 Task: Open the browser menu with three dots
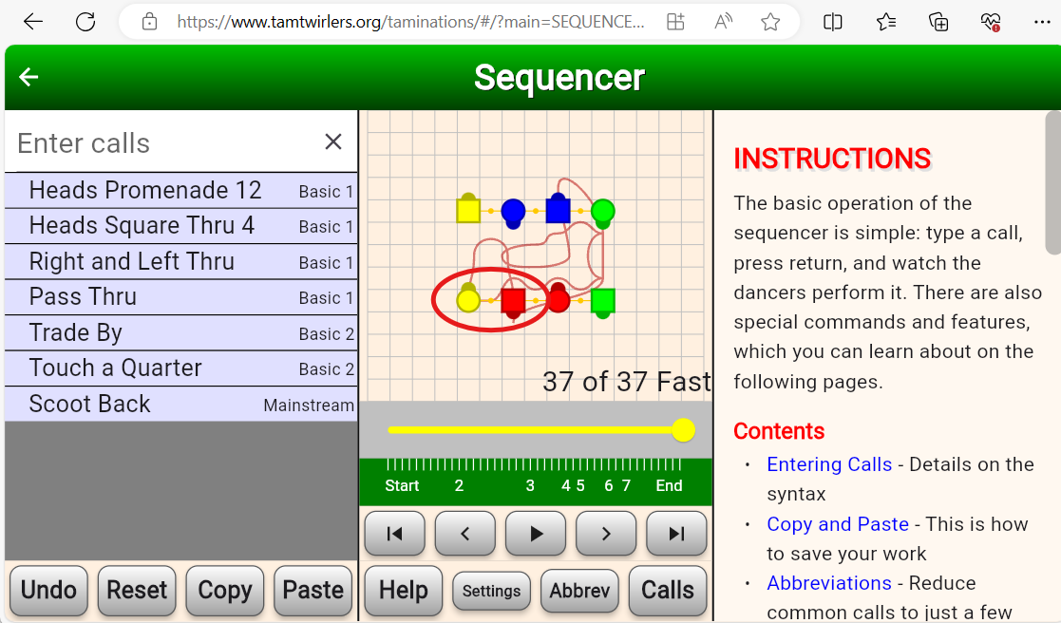[x=1042, y=23]
